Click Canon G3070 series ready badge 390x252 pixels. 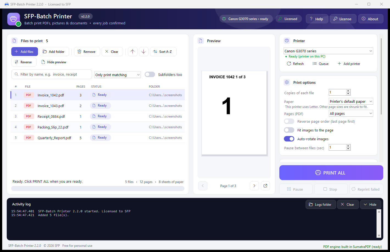(246, 19)
